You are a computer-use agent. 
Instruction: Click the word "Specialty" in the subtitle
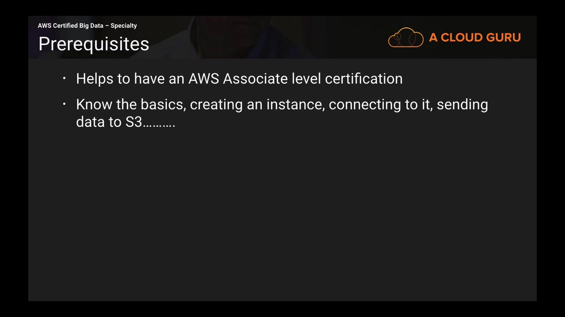tap(124, 26)
